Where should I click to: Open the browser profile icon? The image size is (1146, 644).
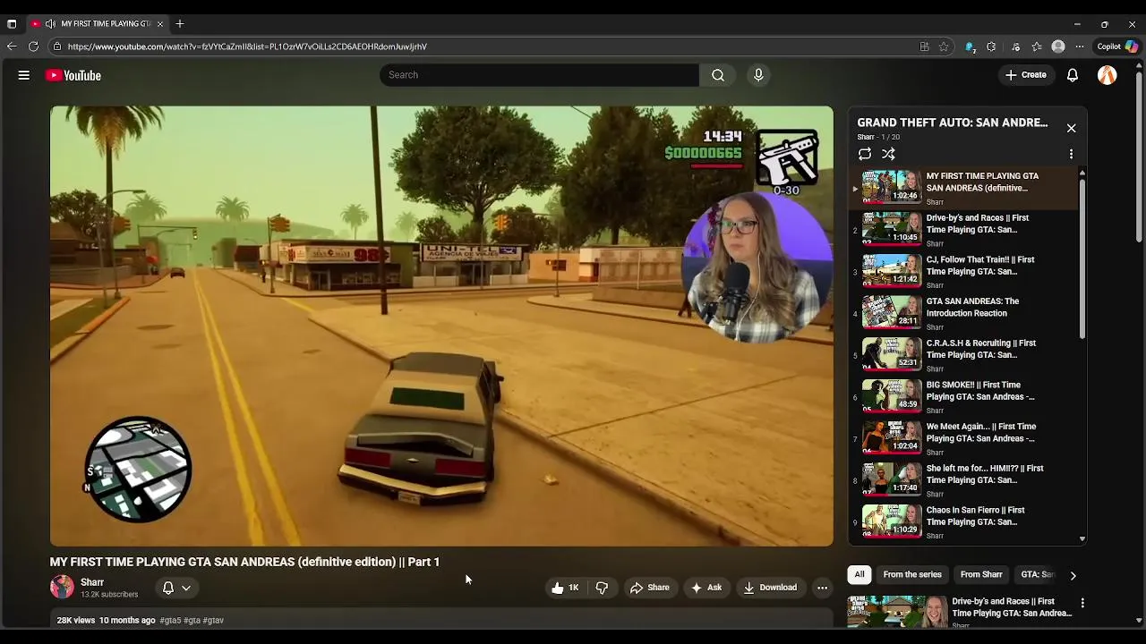pos(1058,47)
